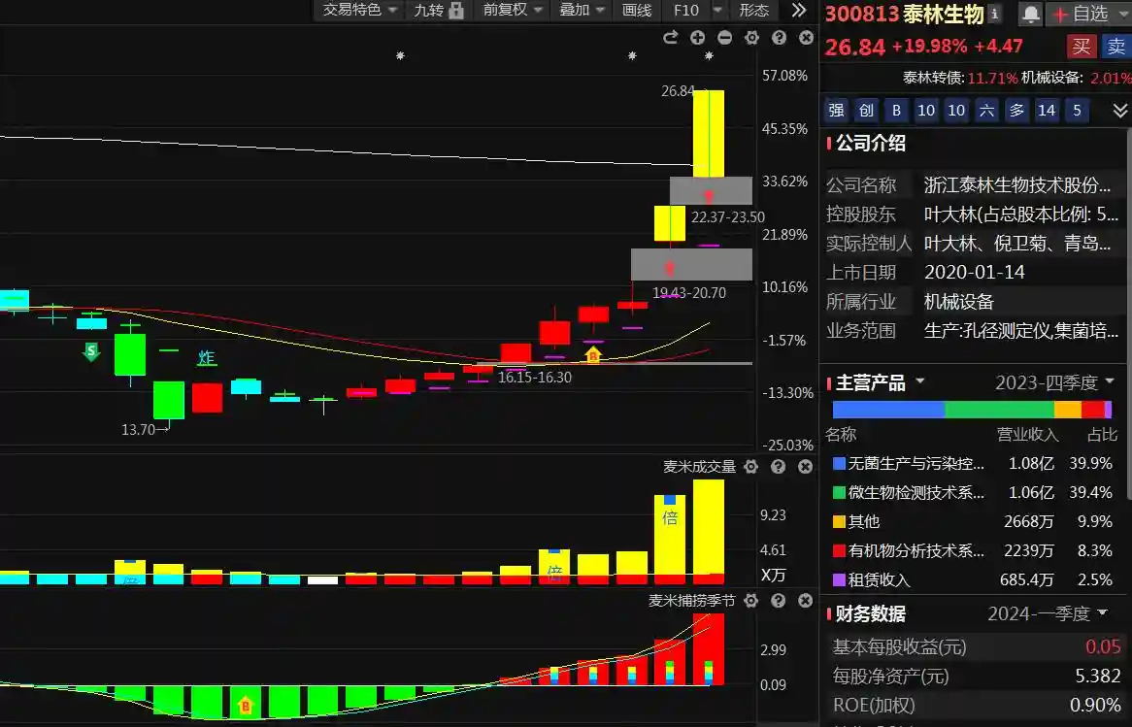Click the alert bell icon beside stock name

(1030, 14)
